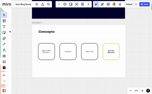Viewport: 152px width, 94px height.
Task: Select the Sticky note tool
Action: 4,33
